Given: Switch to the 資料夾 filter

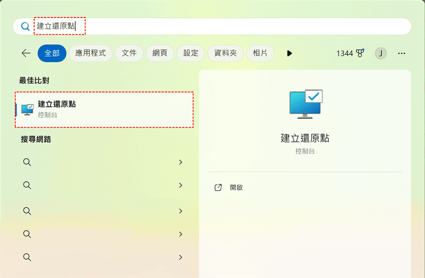Looking at the screenshot, I should click(x=225, y=53).
